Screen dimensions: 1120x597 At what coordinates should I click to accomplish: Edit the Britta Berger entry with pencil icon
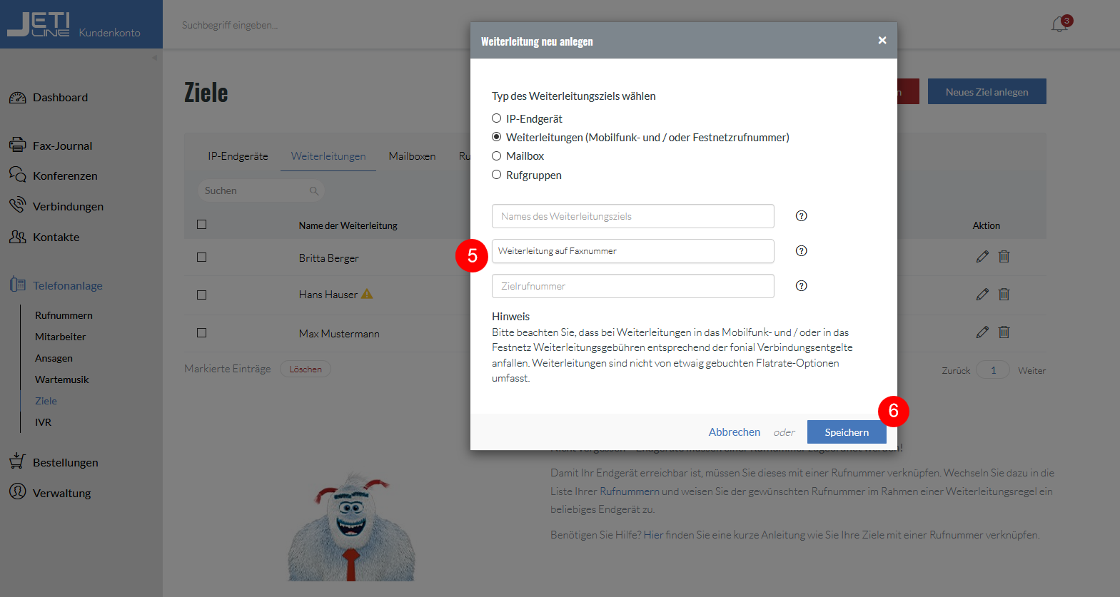click(982, 257)
